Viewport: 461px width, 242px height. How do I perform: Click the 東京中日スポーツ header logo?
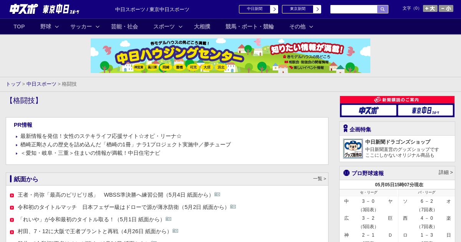point(61,9)
